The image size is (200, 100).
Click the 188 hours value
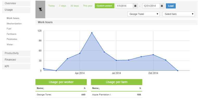click(139, 95)
